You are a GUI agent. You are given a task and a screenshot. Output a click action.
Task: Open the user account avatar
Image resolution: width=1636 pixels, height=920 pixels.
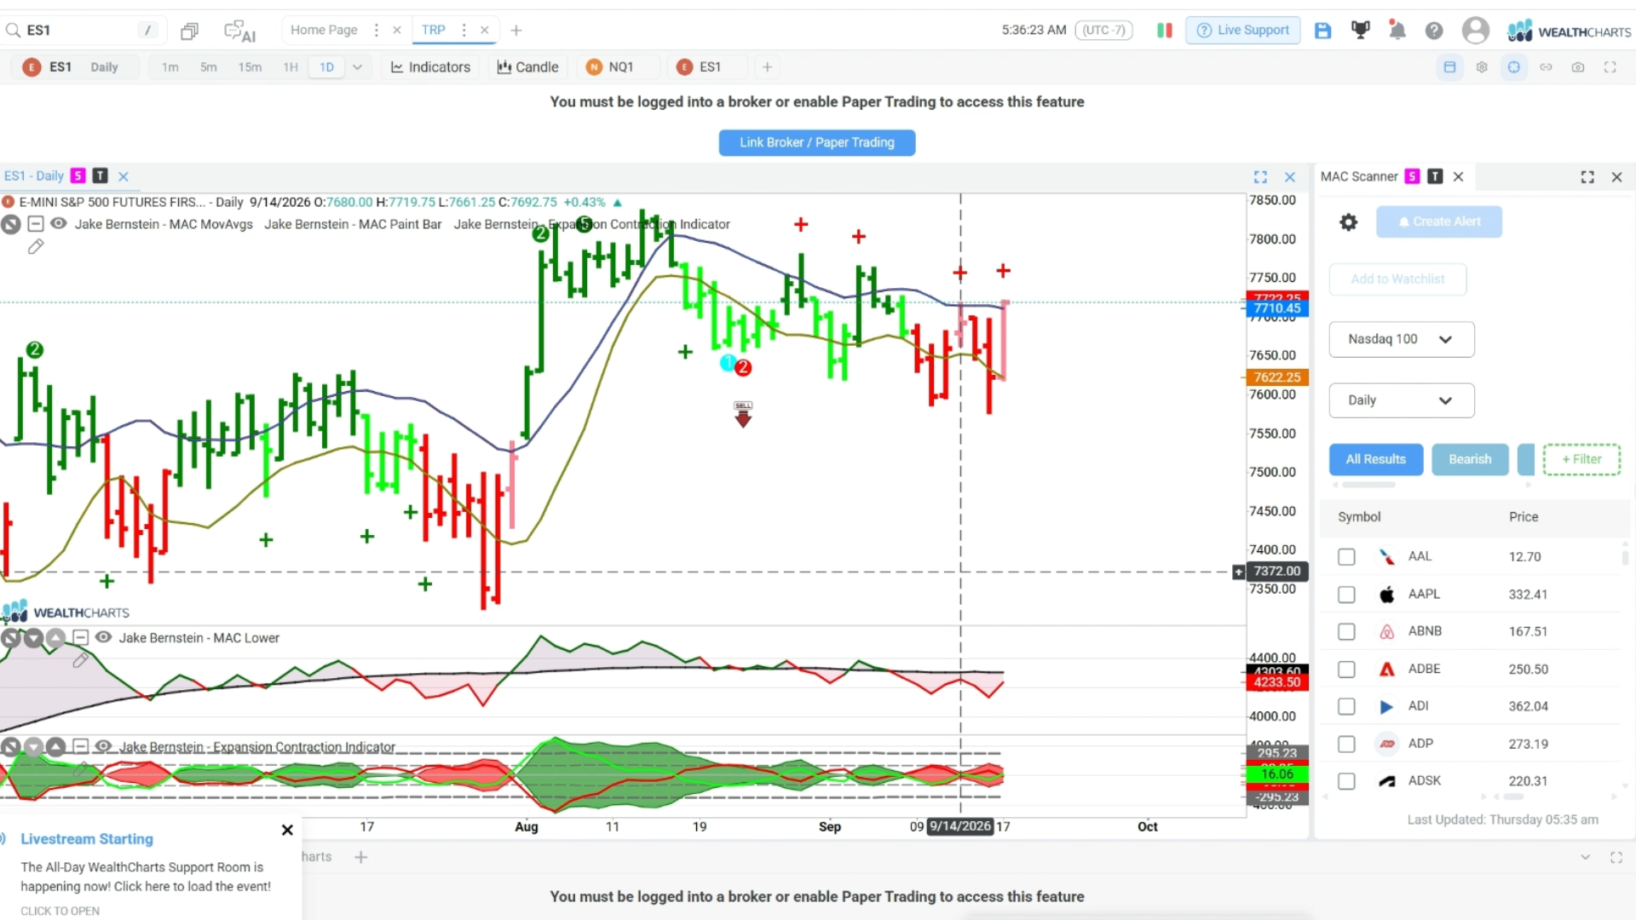(1475, 31)
